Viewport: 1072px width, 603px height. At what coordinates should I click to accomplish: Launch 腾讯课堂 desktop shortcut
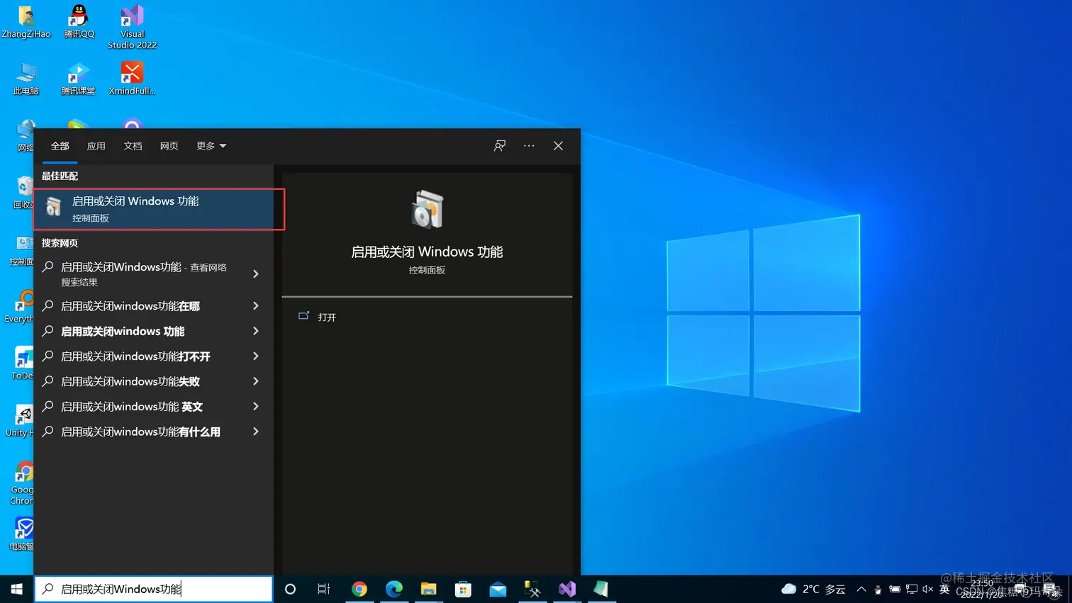pos(78,79)
